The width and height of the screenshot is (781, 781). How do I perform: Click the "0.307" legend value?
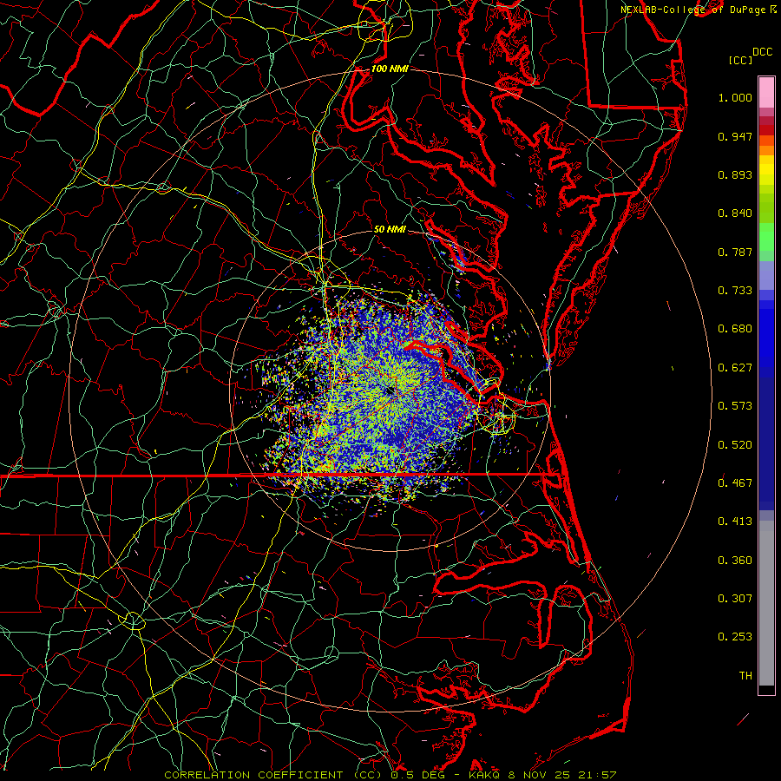735,599
